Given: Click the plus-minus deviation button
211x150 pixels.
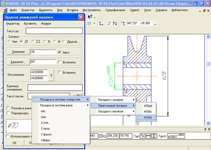Looking at the screenshot, I should coord(51,75).
